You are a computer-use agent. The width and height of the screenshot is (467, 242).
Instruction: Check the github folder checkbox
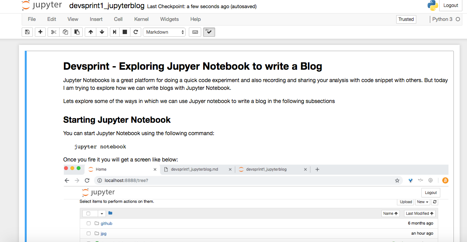pyautogui.click(x=89, y=223)
